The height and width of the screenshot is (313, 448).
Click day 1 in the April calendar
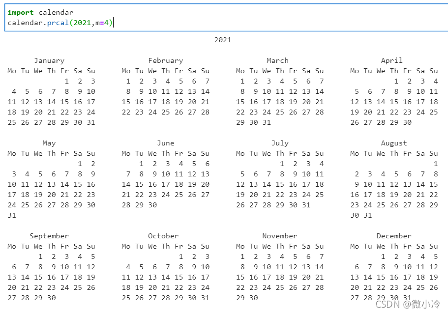[x=396, y=82]
